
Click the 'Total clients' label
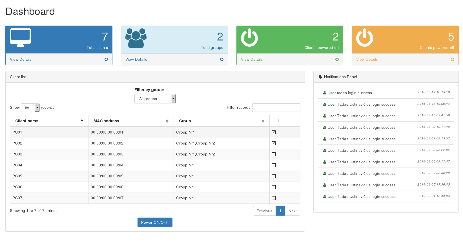97,48
